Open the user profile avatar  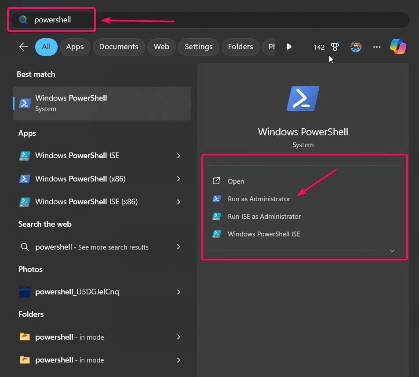[356, 47]
